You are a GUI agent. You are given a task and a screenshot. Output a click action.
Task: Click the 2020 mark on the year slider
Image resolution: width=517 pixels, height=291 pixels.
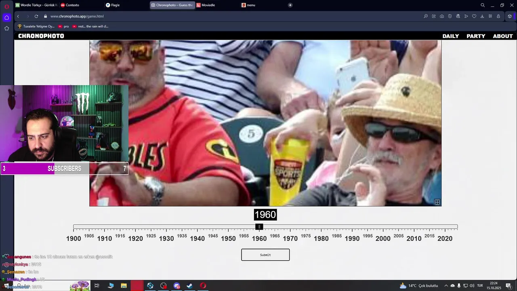(445, 238)
